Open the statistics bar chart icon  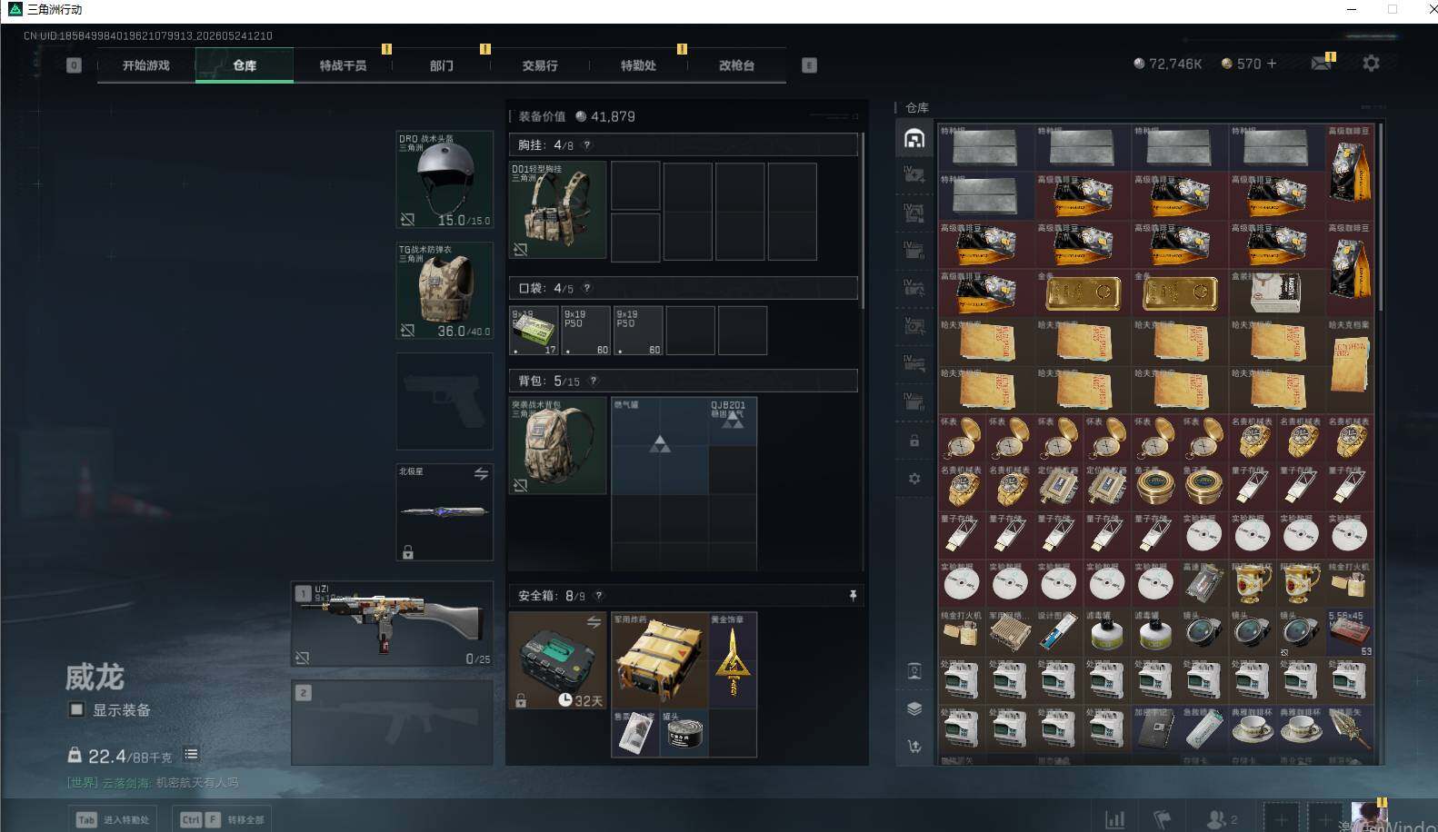coord(1114,818)
